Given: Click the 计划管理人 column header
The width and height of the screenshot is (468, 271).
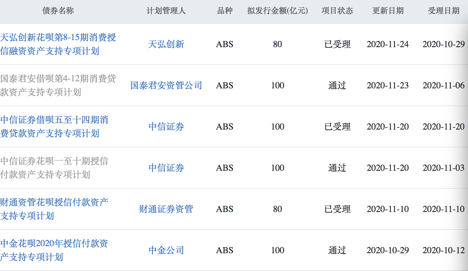Looking at the screenshot, I should pyautogui.click(x=166, y=11).
